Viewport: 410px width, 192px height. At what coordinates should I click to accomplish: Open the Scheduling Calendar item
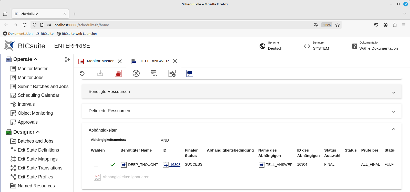tap(38, 95)
